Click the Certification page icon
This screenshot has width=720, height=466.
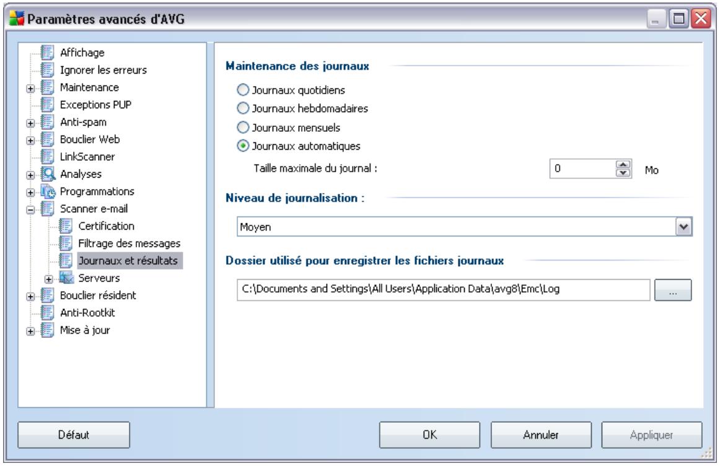point(66,226)
